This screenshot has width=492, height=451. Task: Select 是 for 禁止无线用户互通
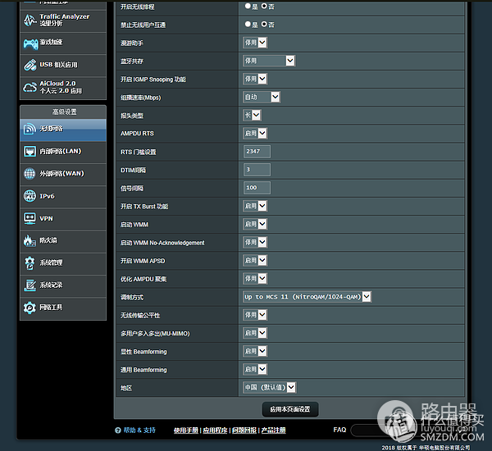point(248,25)
